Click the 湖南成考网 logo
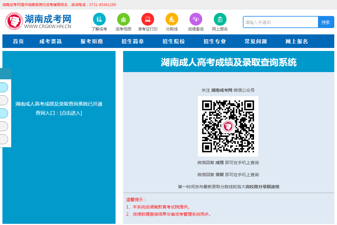This screenshot has height=225, width=337. (38, 21)
